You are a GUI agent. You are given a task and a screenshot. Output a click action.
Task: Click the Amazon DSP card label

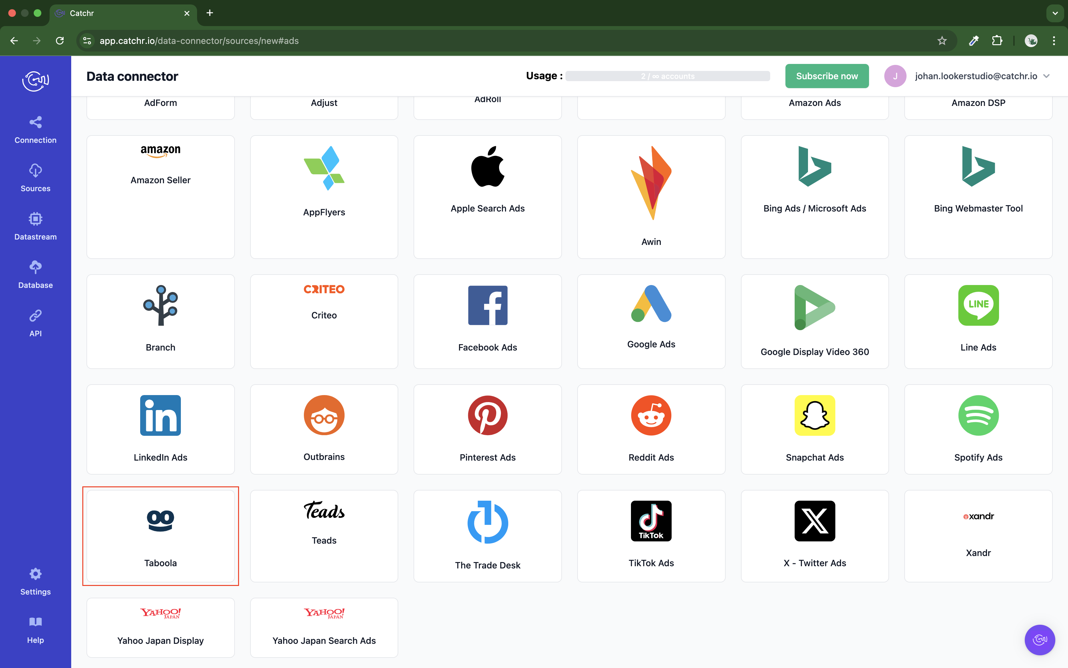click(x=978, y=102)
